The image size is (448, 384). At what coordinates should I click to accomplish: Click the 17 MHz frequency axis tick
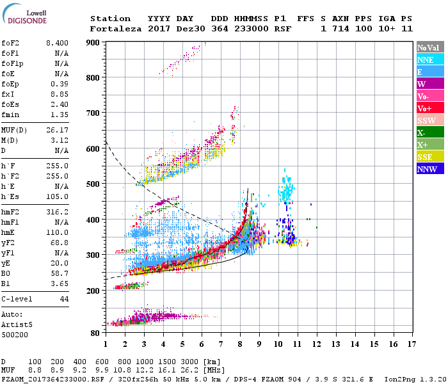(x=412, y=344)
